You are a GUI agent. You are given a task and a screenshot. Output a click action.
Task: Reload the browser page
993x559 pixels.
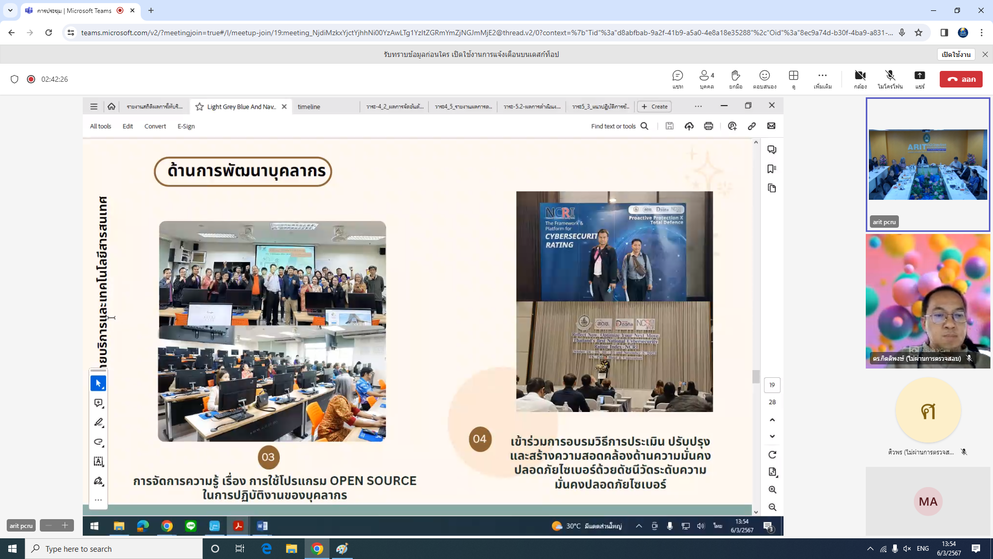pyautogui.click(x=49, y=33)
